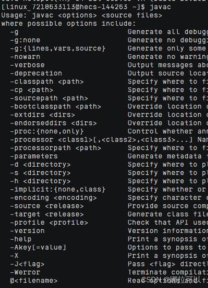Select the '-g:{lines,vars,source}' option
The image size is (208, 288).
coord(58,49)
